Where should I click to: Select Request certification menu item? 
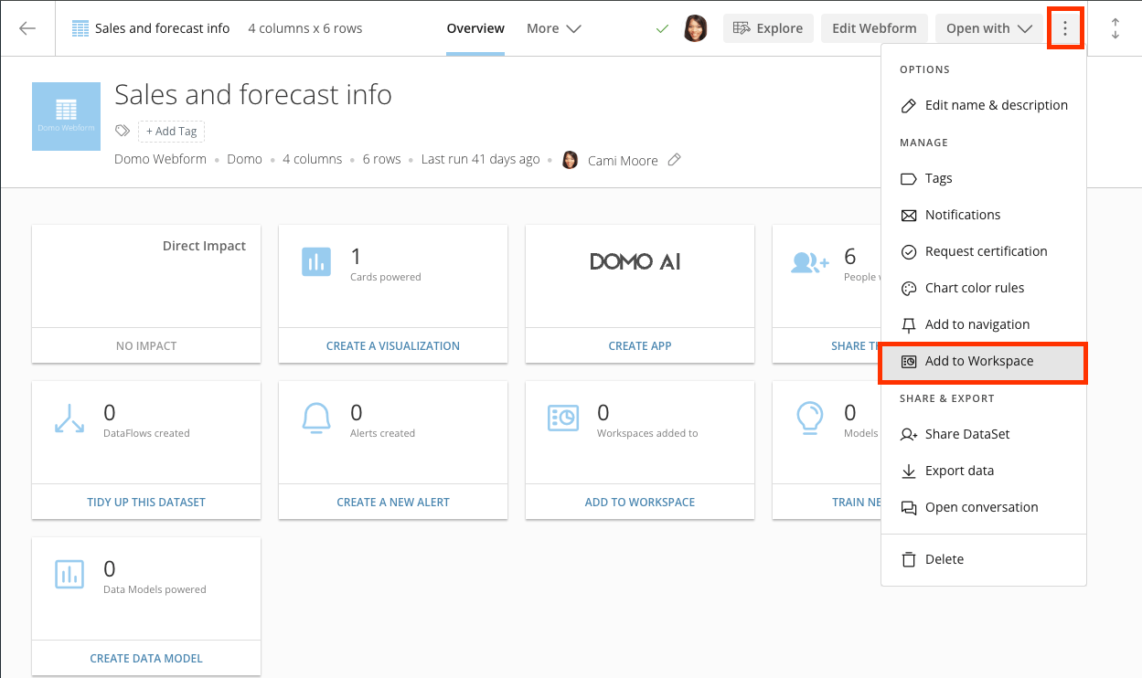[984, 251]
